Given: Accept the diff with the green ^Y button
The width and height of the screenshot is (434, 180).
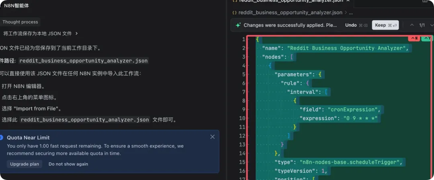Looking at the screenshot, I should 427,38.
